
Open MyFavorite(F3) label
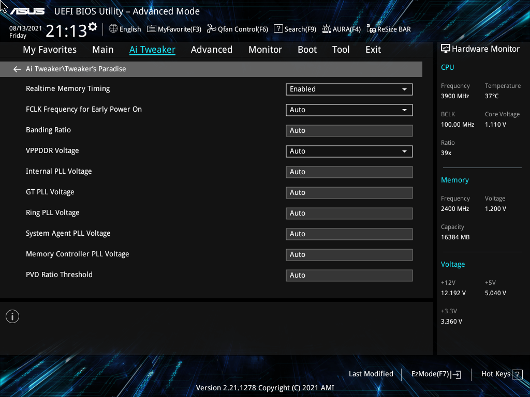point(180,29)
